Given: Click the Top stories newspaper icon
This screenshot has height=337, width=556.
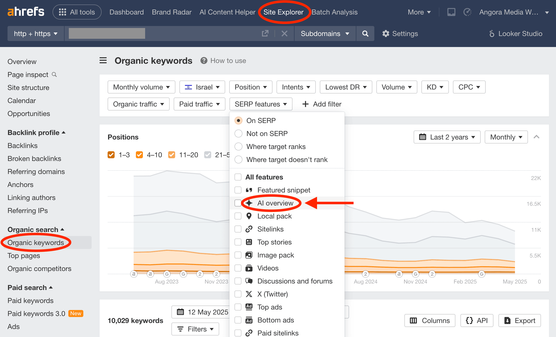Looking at the screenshot, I should (x=249, y=242).
